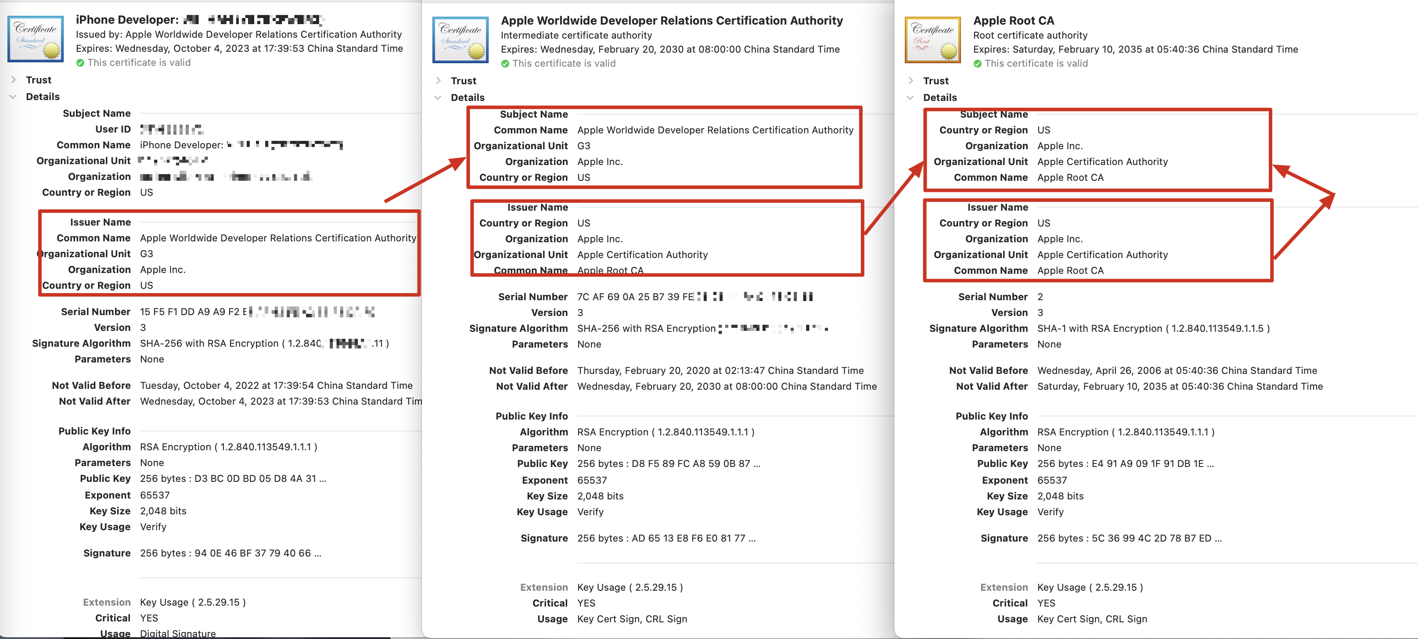Click green valid checkmark in WWDR Authority window

[505, 64]
